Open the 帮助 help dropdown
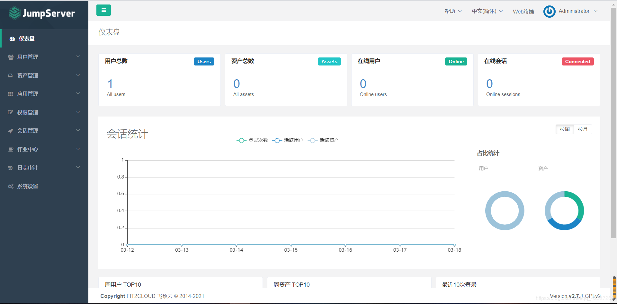617x304 pixels. (453, 11)
